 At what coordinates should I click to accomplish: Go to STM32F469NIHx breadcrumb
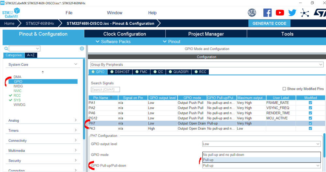pos(40,23)
